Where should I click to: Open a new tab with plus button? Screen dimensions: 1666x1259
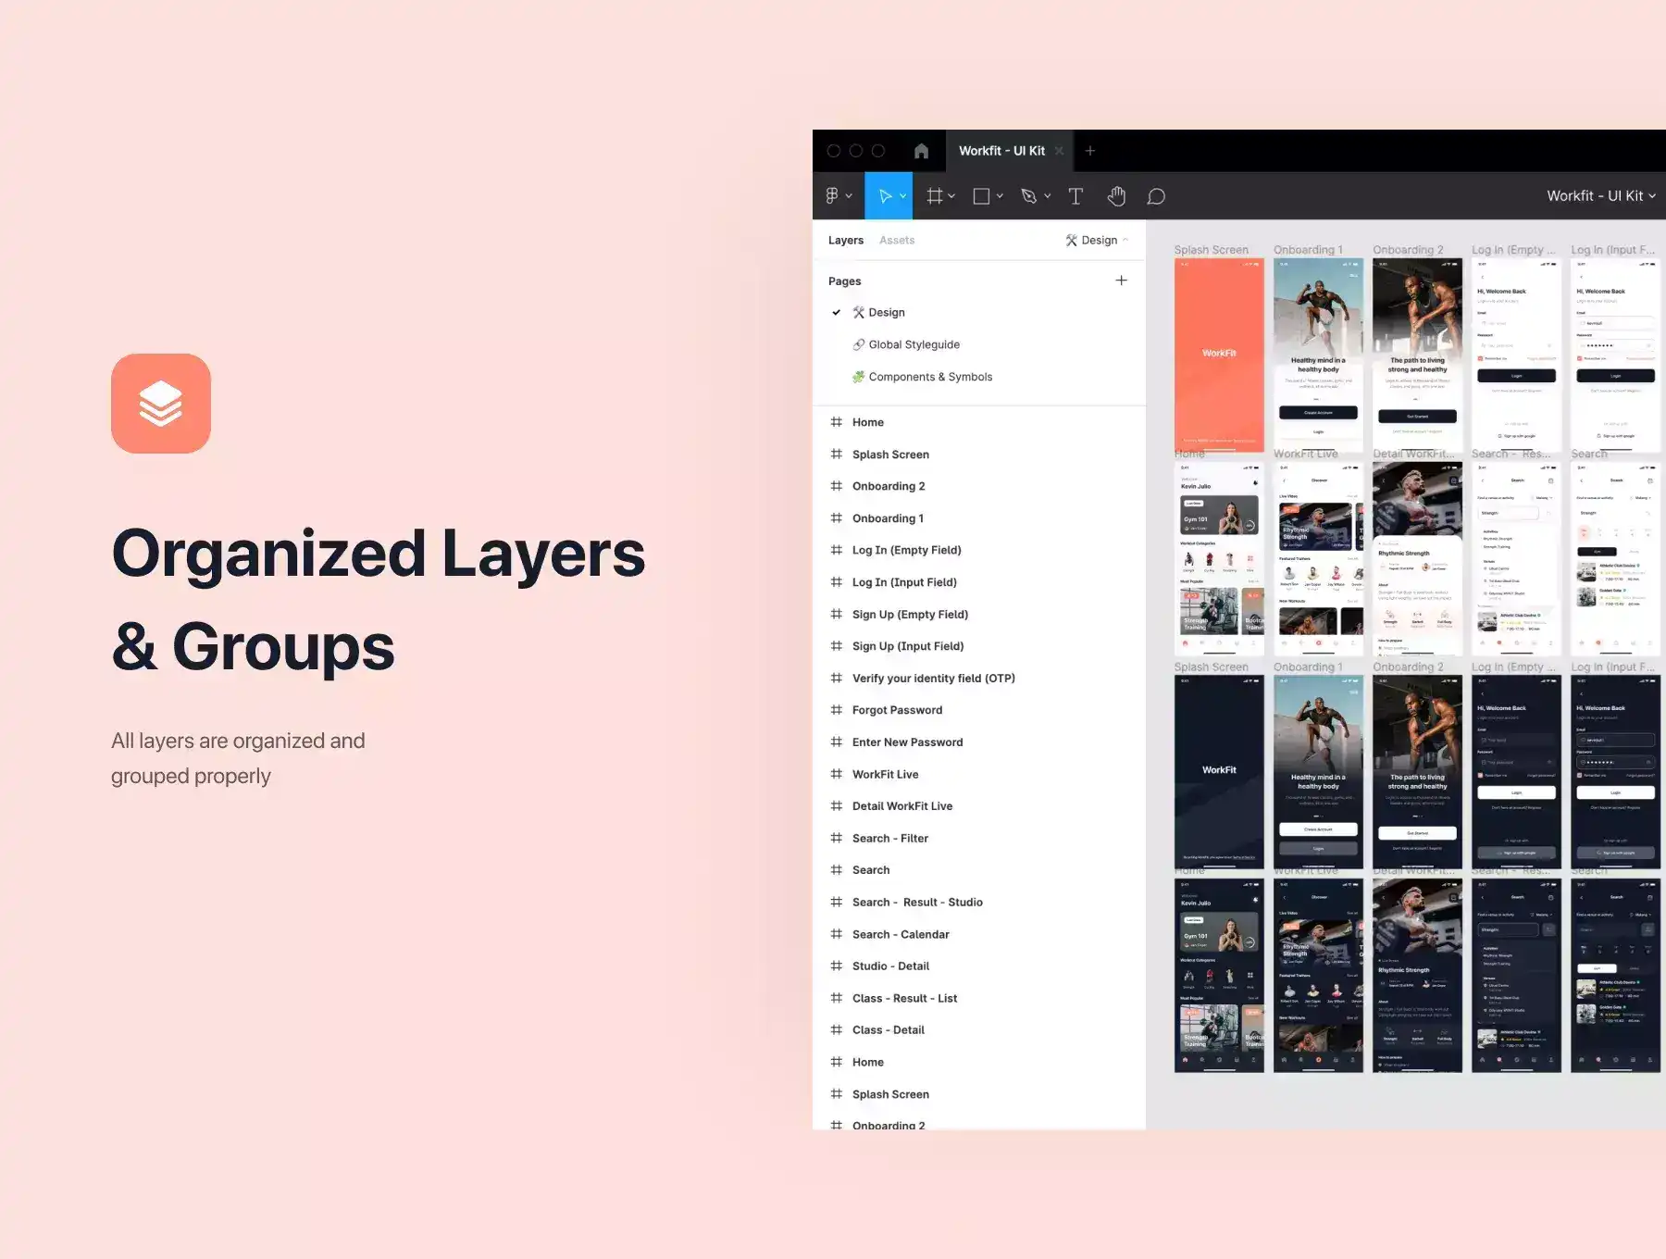[x=1090, y=151]
